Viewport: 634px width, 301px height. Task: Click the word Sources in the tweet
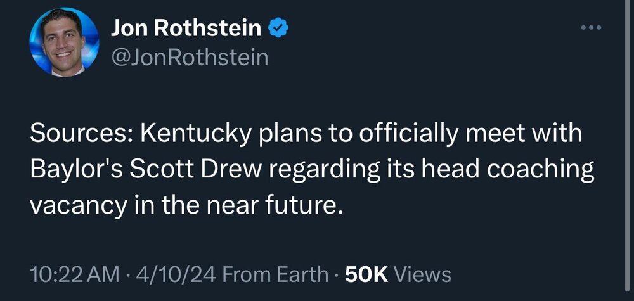(81, 137)
